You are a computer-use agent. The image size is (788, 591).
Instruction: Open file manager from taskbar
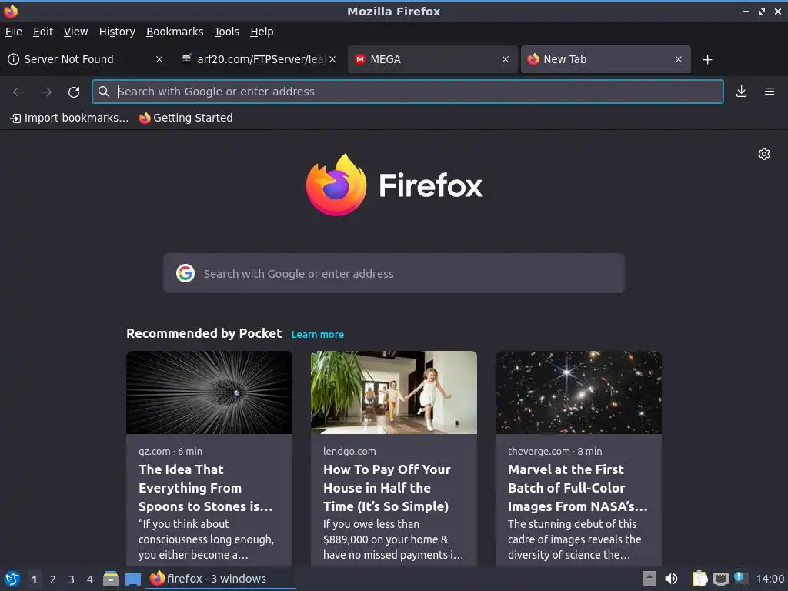point(111,579)
